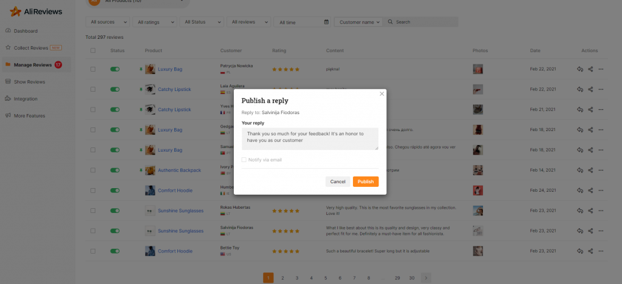Open photo thumbnail for Patrycja Nowicka's review

click(x=477, y=69)
